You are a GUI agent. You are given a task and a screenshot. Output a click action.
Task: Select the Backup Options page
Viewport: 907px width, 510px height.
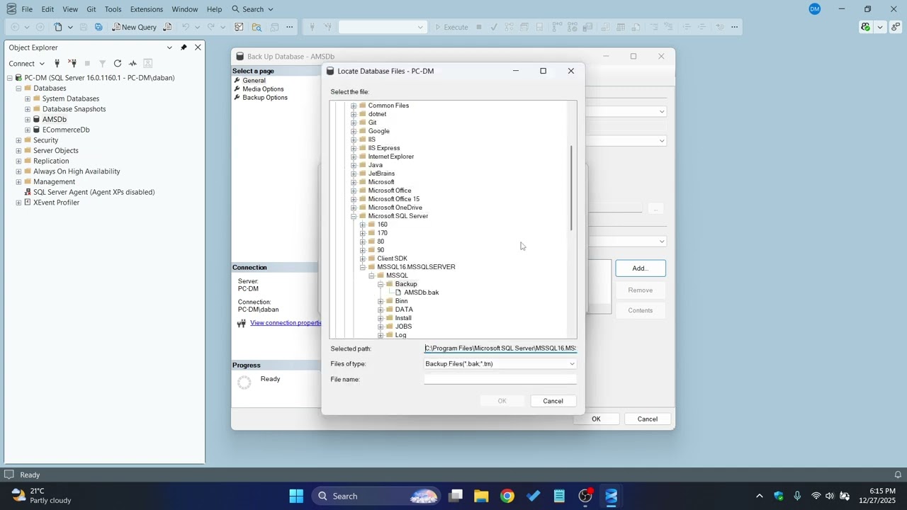(265, 98)
